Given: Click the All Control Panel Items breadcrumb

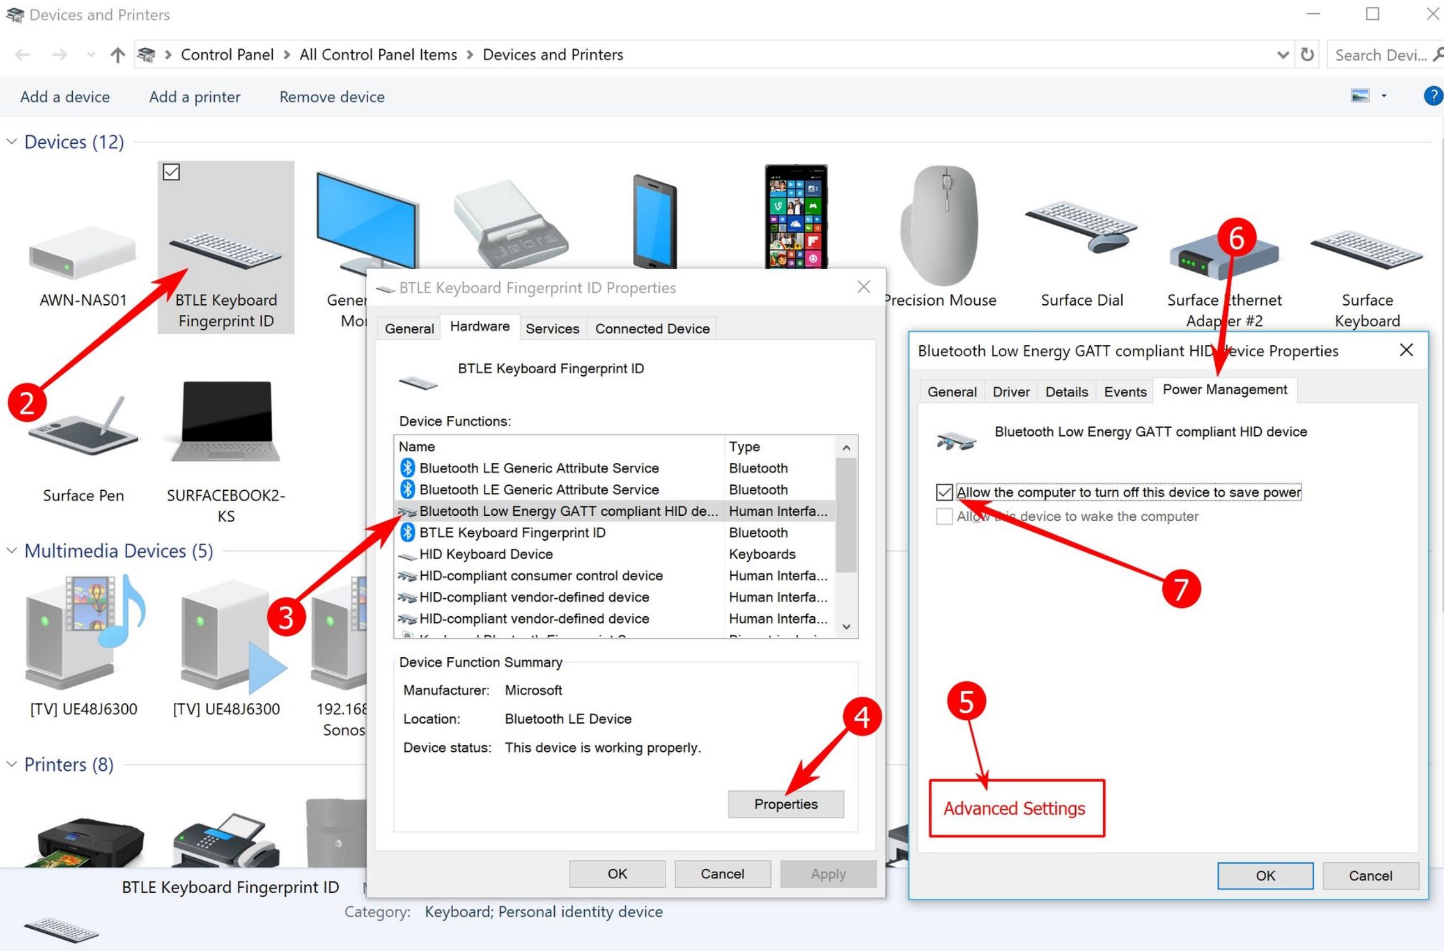Looking at the screenshot, I should pos(378,54).
